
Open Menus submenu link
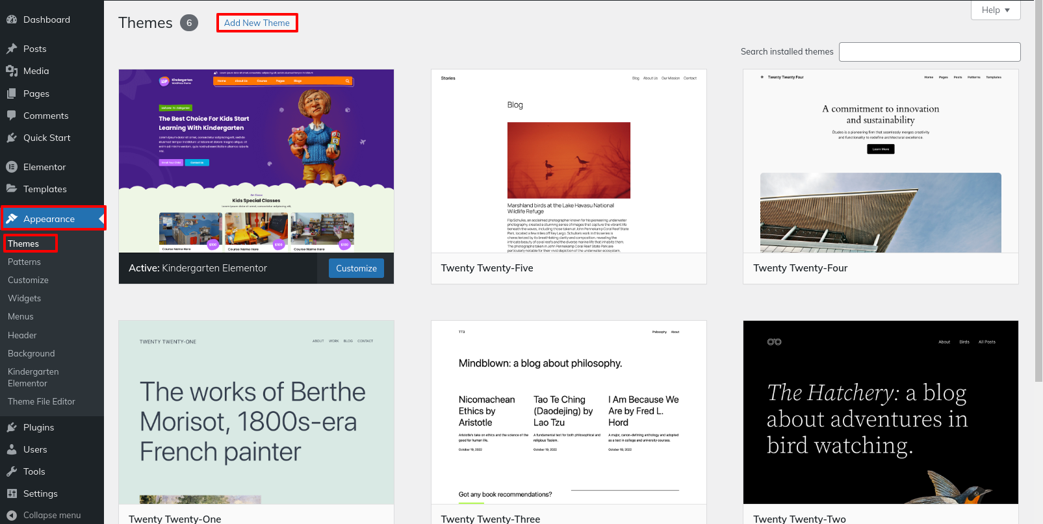pyautogui.click(x=21, y=316)
